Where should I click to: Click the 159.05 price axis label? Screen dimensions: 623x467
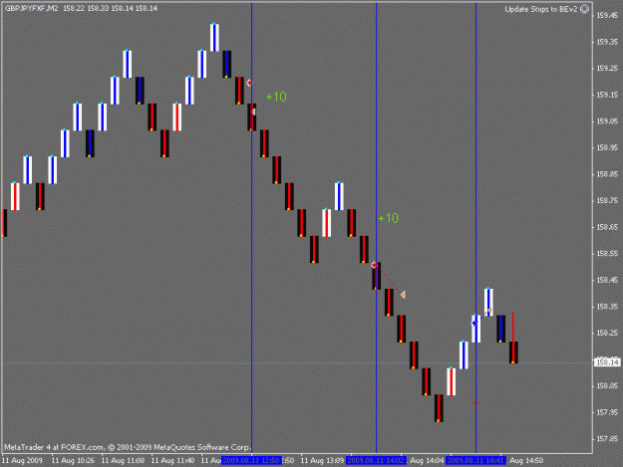pyautogui.click(x=607, y=121)
